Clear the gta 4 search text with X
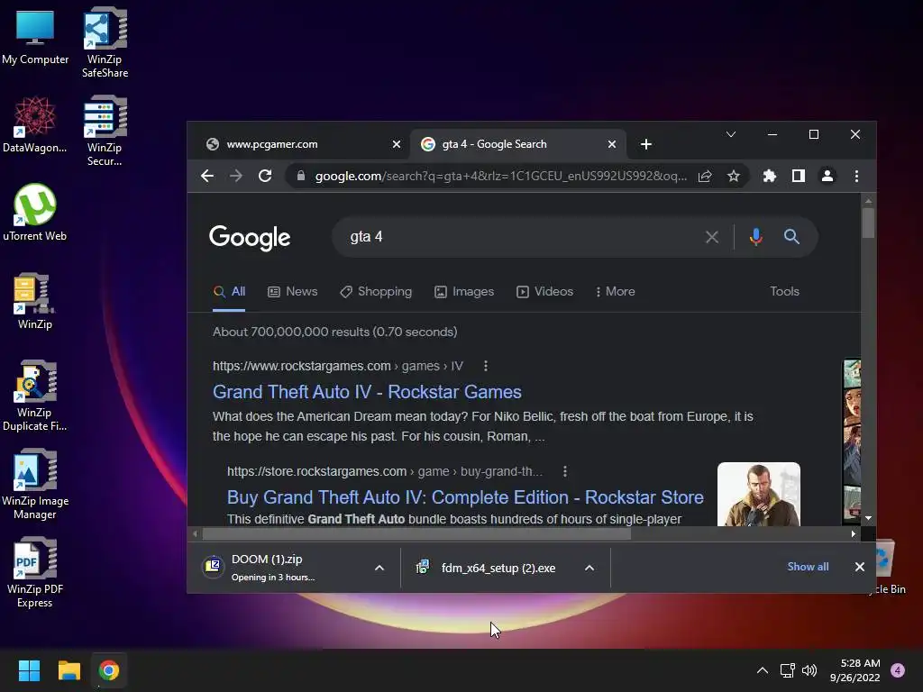Viewport: 923px width, 692px height. (x=712, y=237)
